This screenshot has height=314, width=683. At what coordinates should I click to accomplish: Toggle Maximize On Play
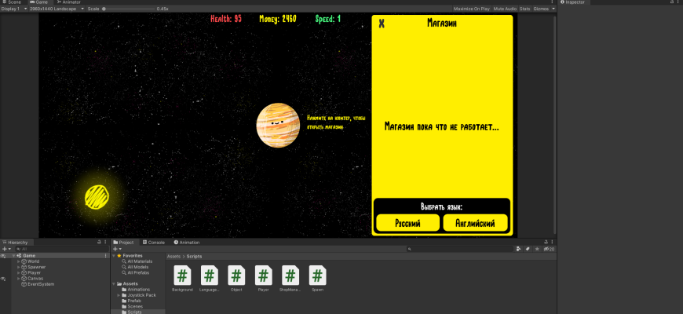pyautogui.click(x=471, y=9)
